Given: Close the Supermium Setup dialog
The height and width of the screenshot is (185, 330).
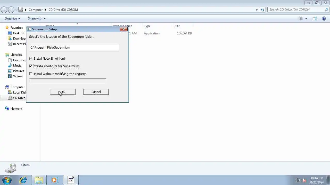Looking at the screenshot, I should pyautogui.click(x=123, y=29).
